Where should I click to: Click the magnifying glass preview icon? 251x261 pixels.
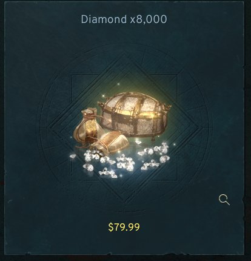(224, 200)
